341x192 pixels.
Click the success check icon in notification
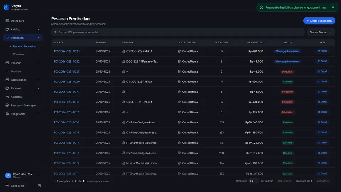tap(262, 7)
